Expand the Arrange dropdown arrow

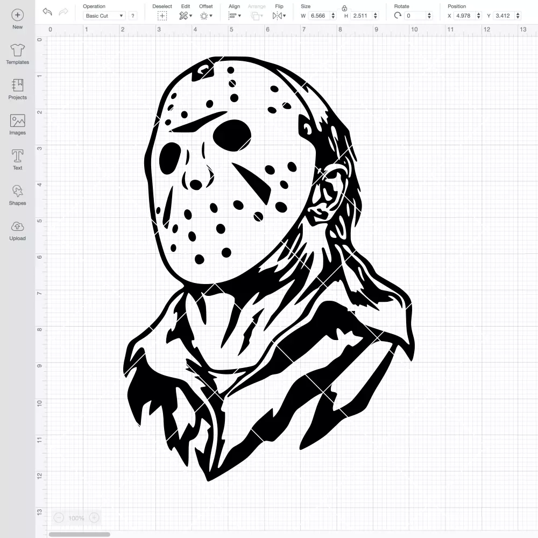[262, 16]
